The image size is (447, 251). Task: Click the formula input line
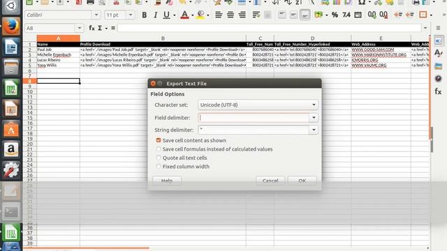coord(270,28)
